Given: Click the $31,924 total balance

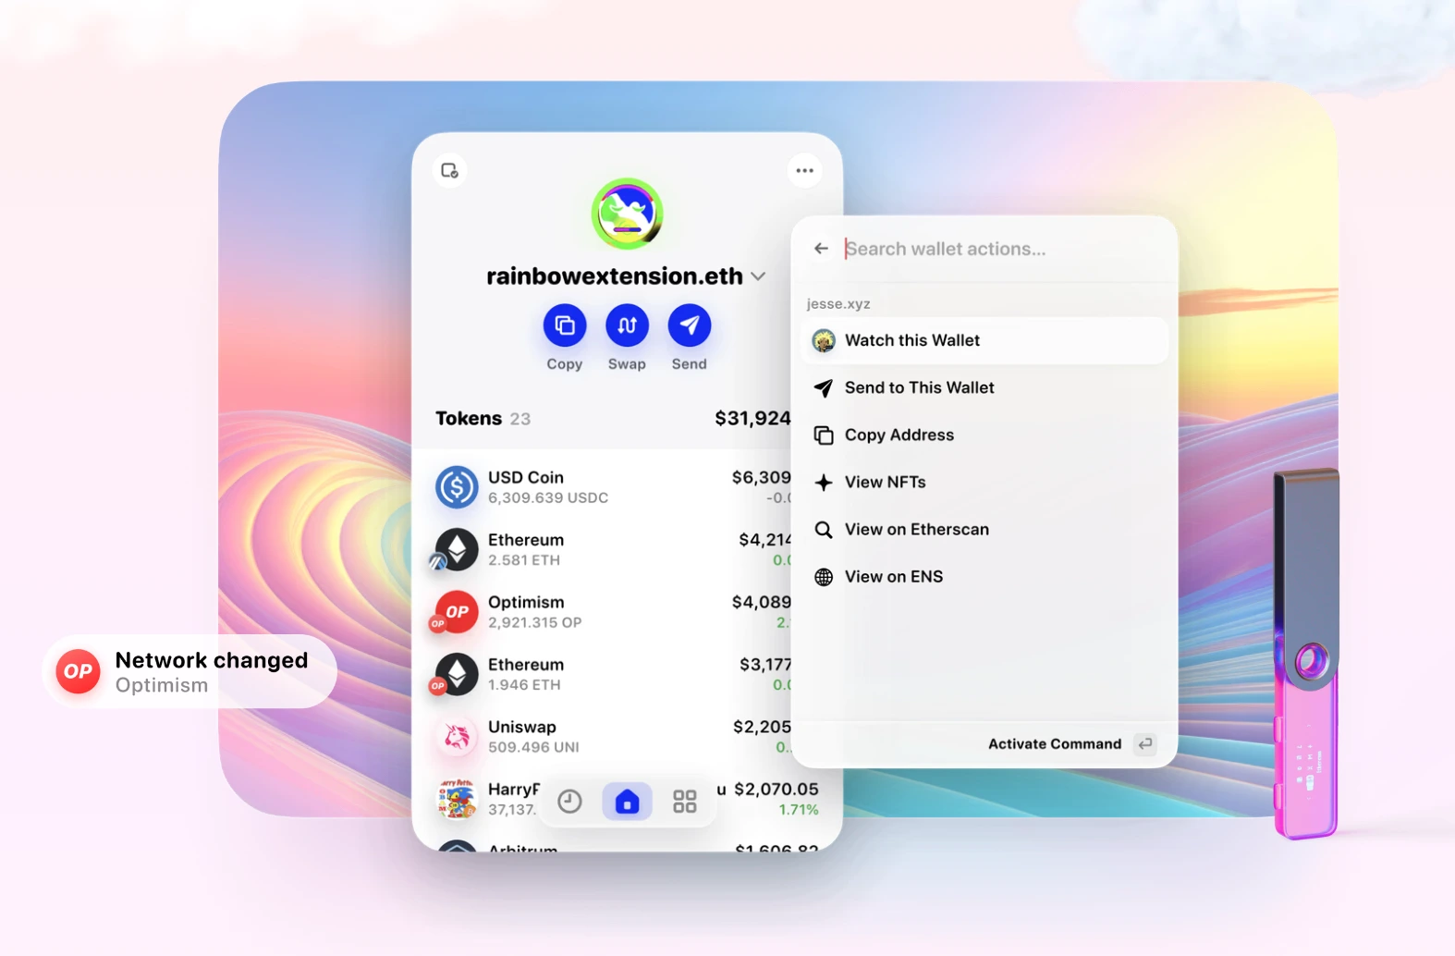Looking at the screenshot, I should click(x=752, y=418).
